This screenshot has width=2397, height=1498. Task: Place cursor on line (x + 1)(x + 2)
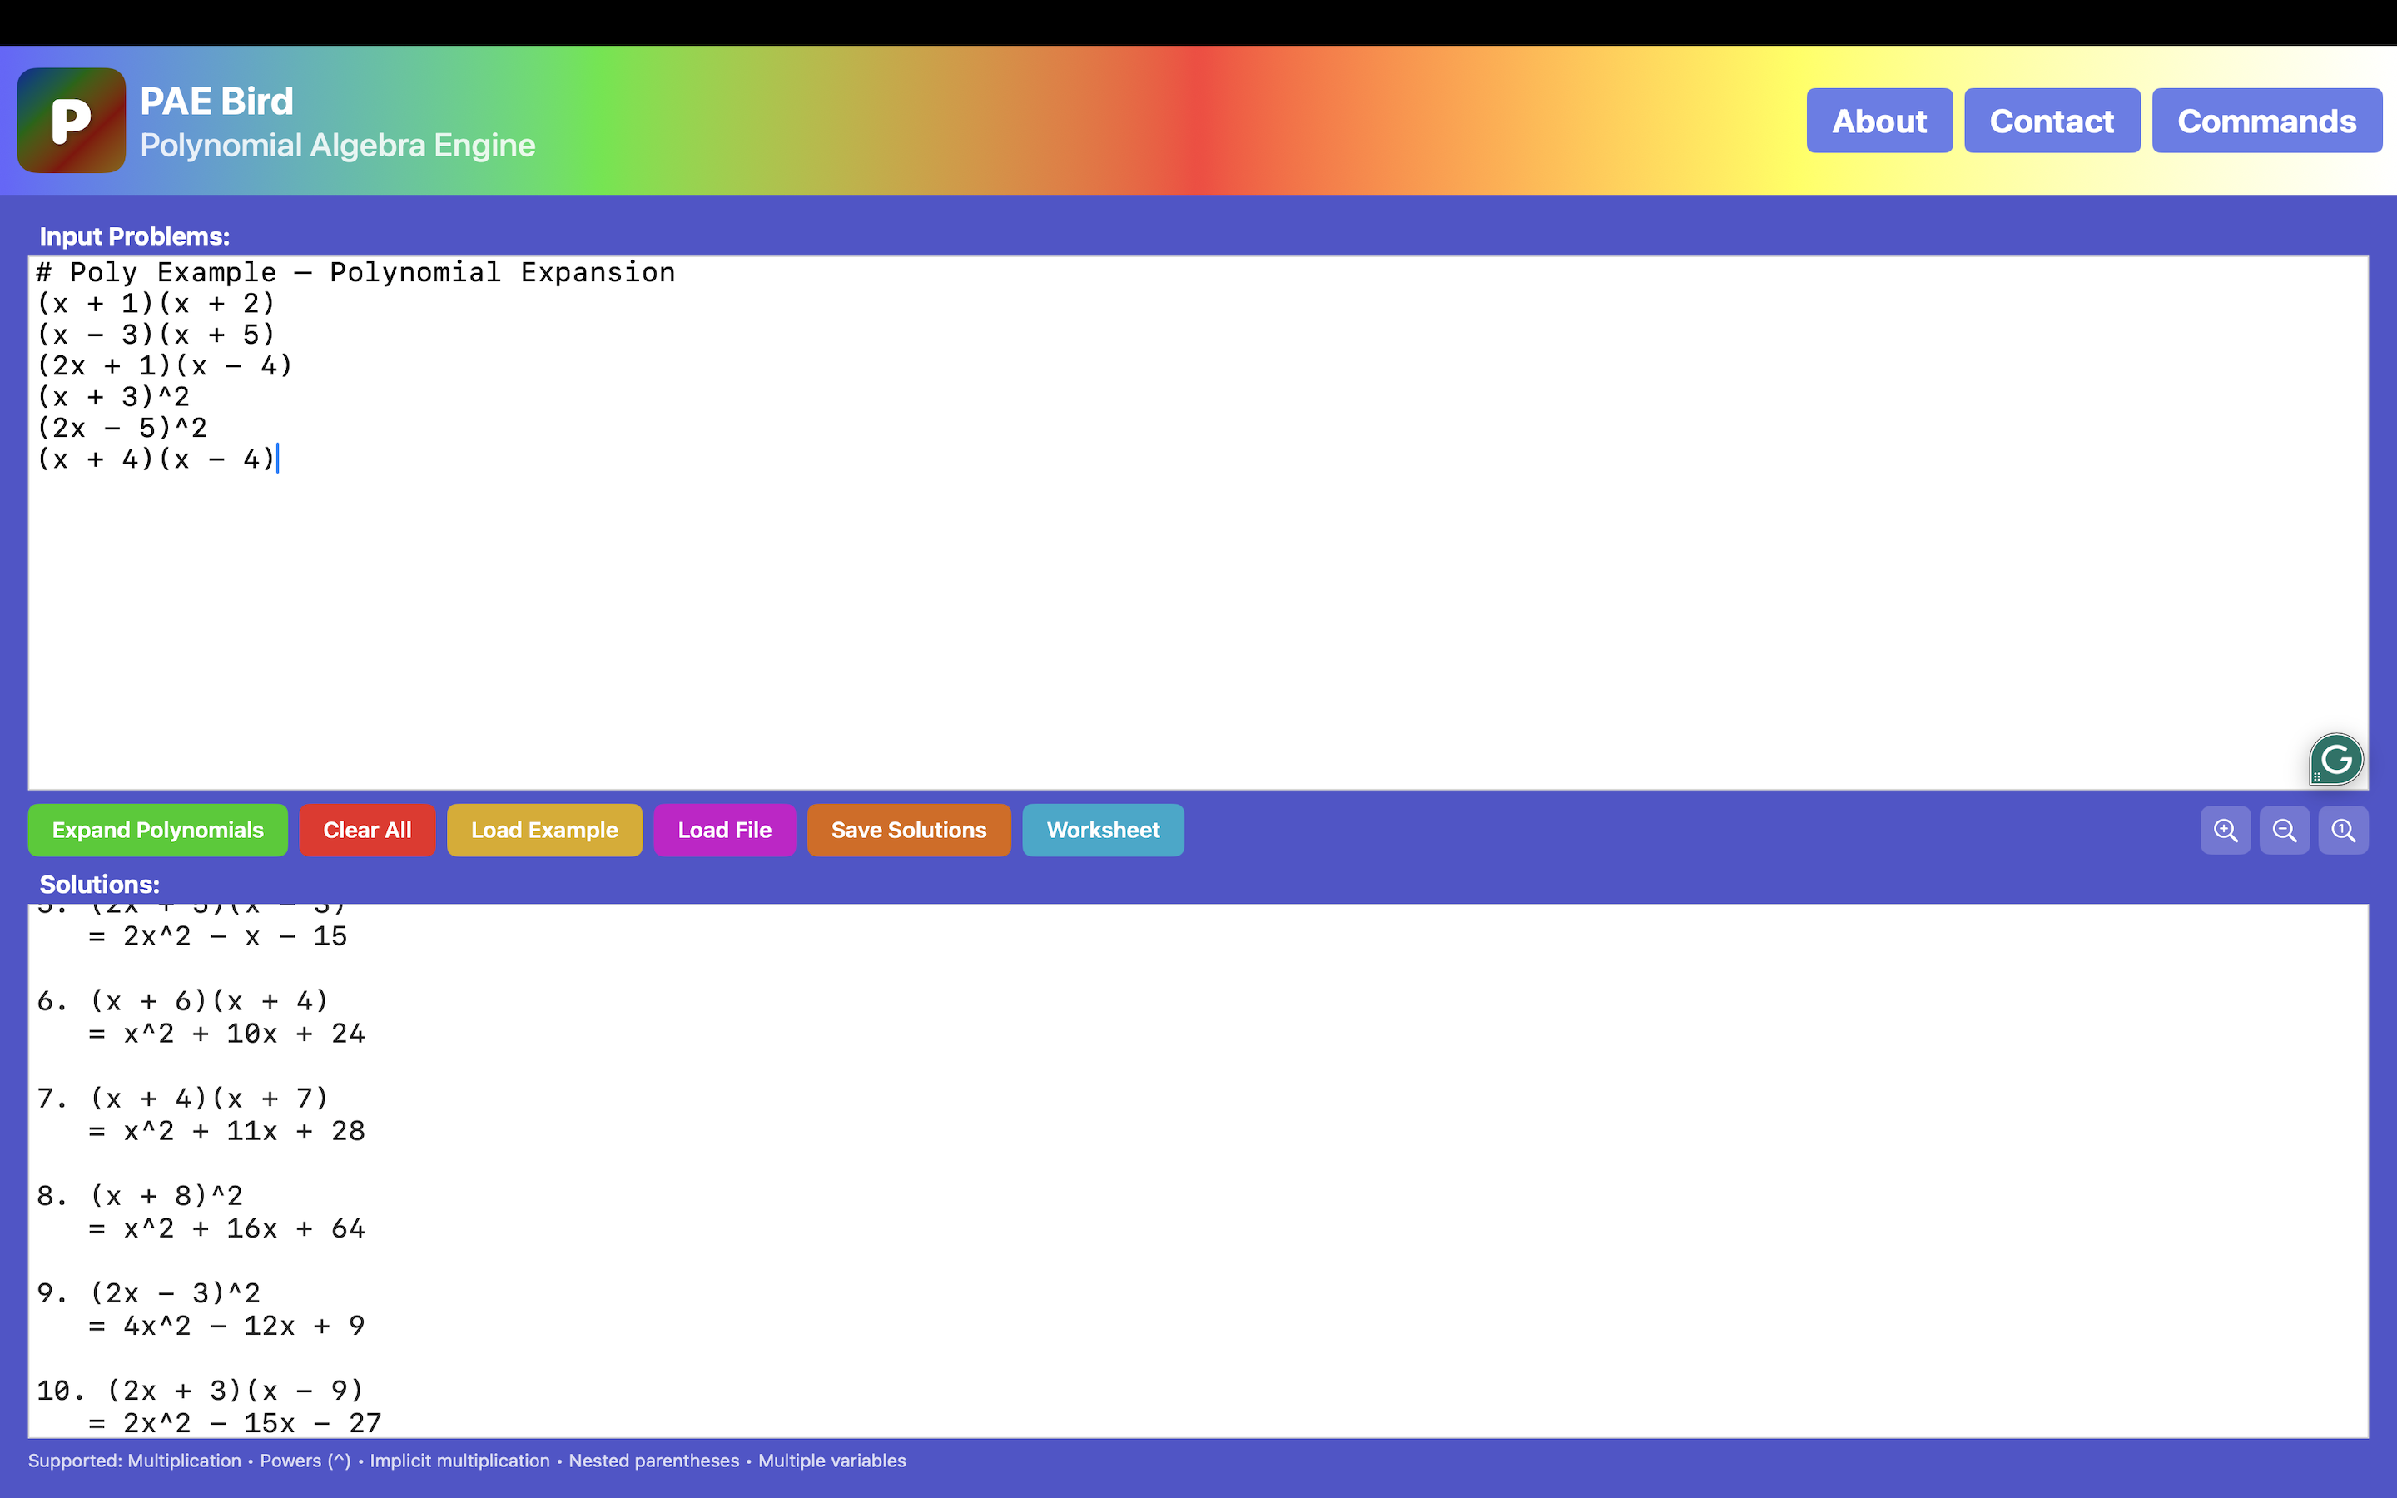click(156, 303)
